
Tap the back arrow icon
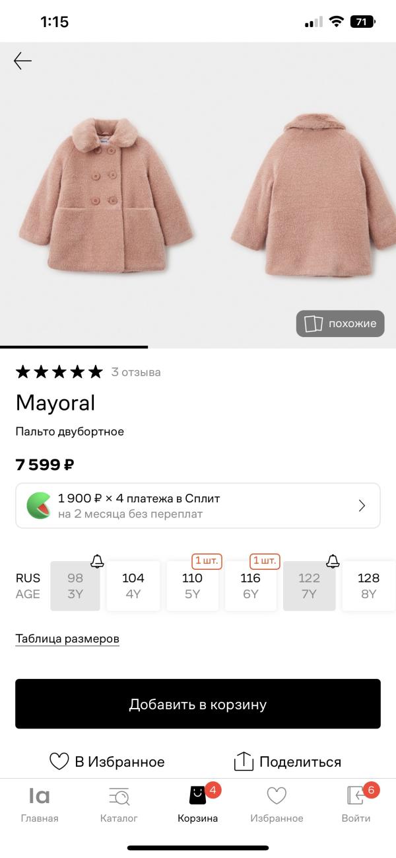click(x=22, y=61)
